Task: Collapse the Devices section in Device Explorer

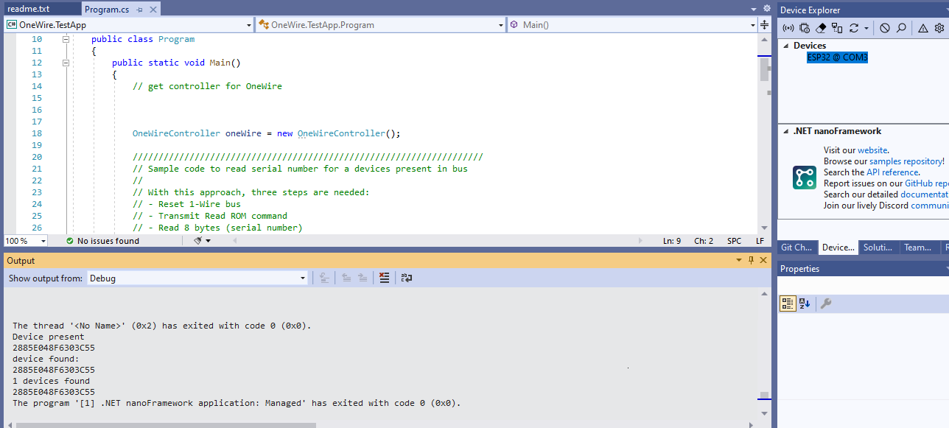Action: click(x=785, y=45)
